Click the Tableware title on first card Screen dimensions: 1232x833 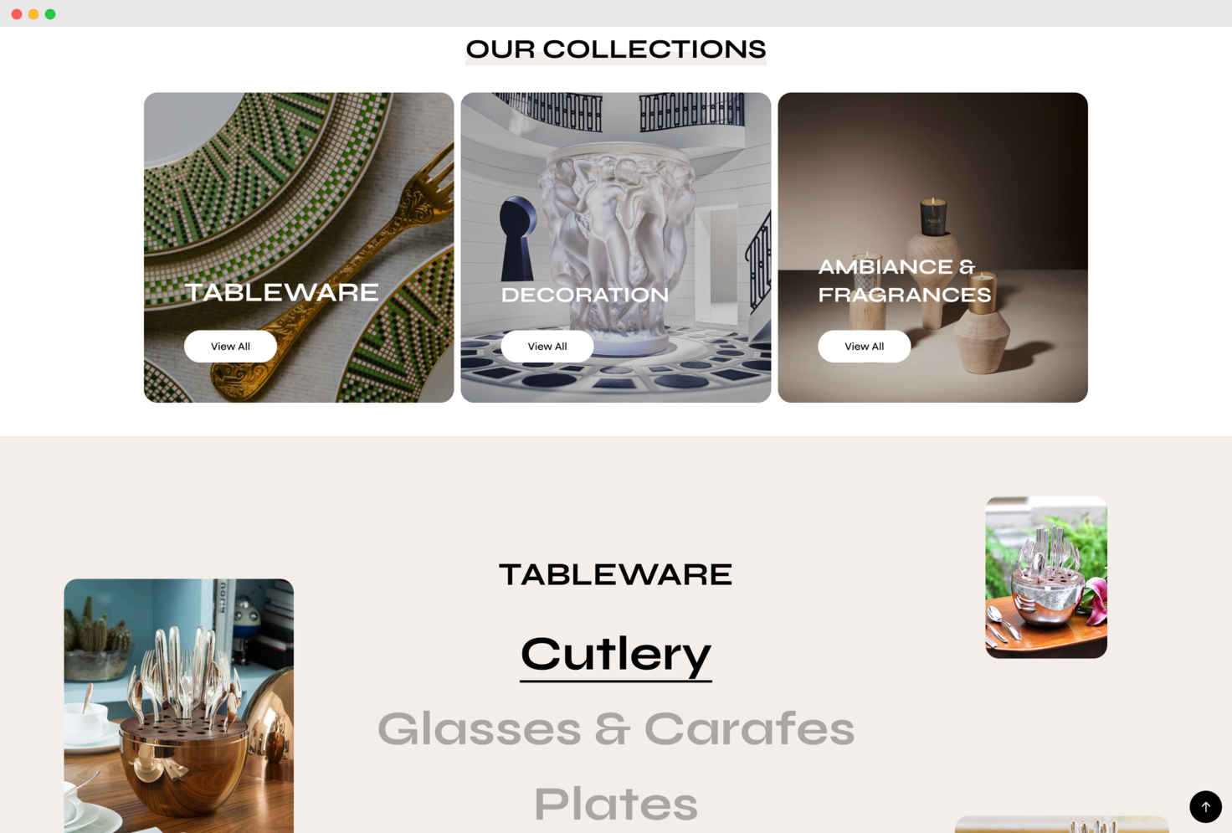click(x=281, y=292)
